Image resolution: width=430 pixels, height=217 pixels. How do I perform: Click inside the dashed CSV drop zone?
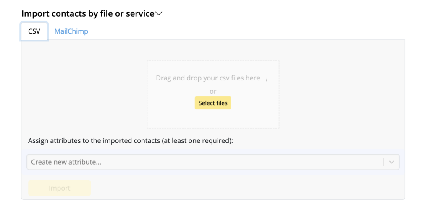click(213, 94)
